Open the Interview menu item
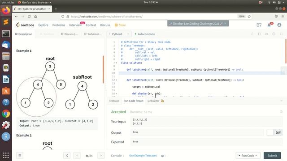The width and height of the screenshot is (287, 161). point(75,25)
